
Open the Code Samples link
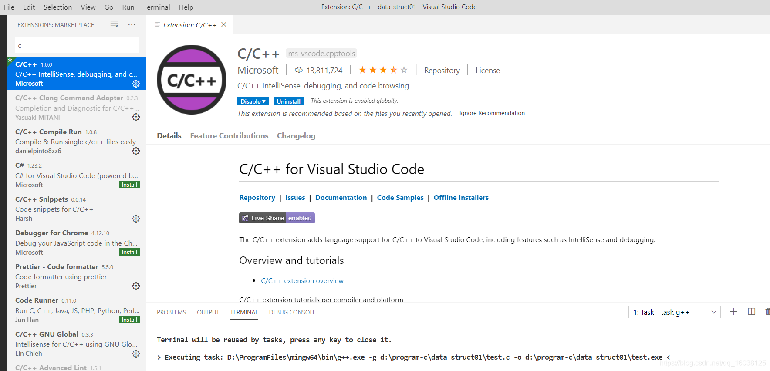400,198
